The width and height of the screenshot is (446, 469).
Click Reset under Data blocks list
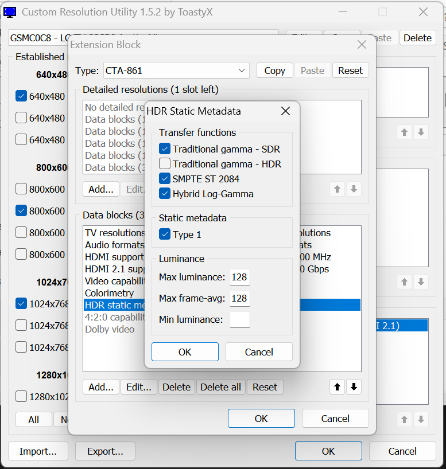coord(265,387)
